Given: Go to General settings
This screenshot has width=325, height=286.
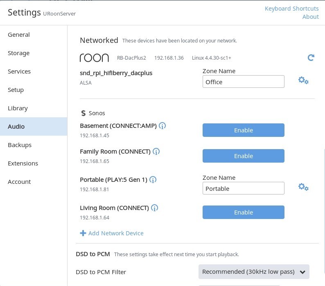Looking at the screenshot, I should (x=34, y=35).
